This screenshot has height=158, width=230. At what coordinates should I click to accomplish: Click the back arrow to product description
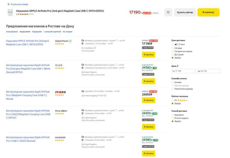point(9,4)
